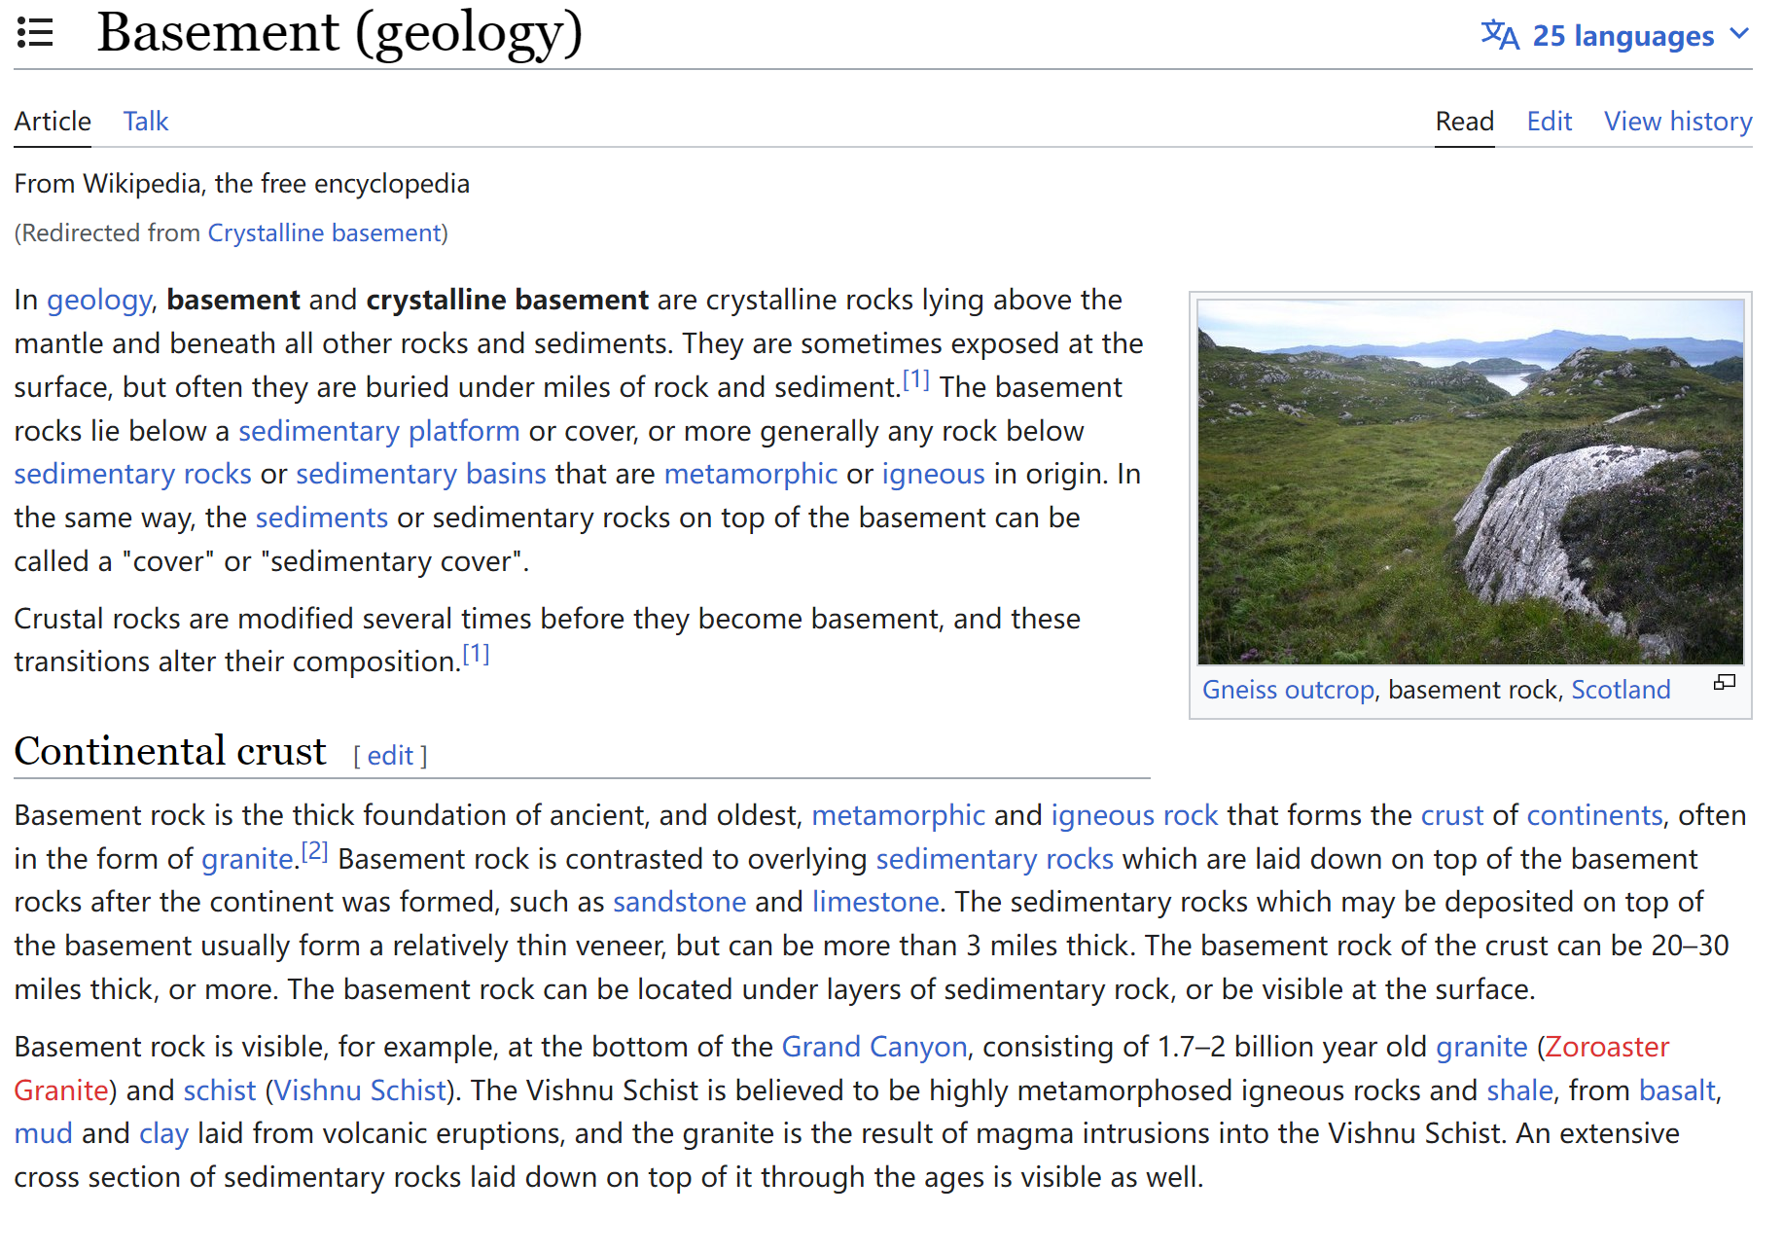Open the View history tab
This screenshot has height=1251, width=1783.
1678,122
